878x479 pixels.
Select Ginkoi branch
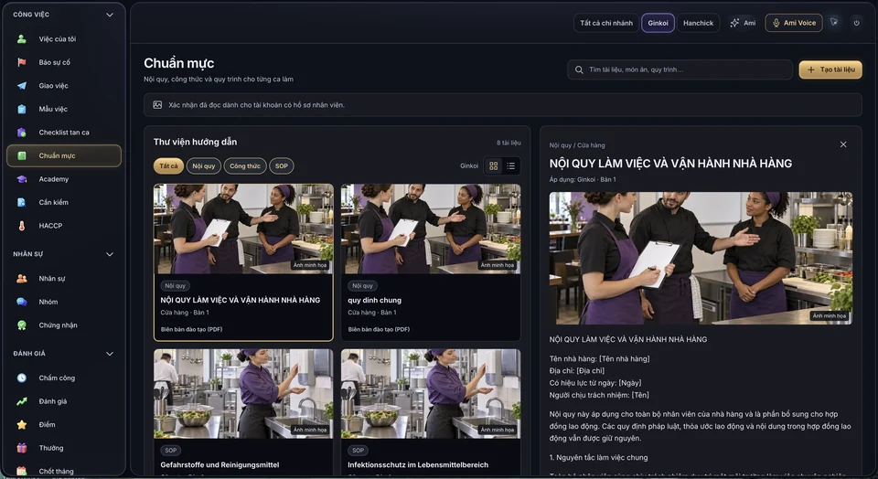pos(658,23)
